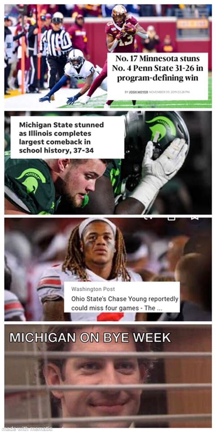Click the Spartan logo on the jersey shoulder

31,180
